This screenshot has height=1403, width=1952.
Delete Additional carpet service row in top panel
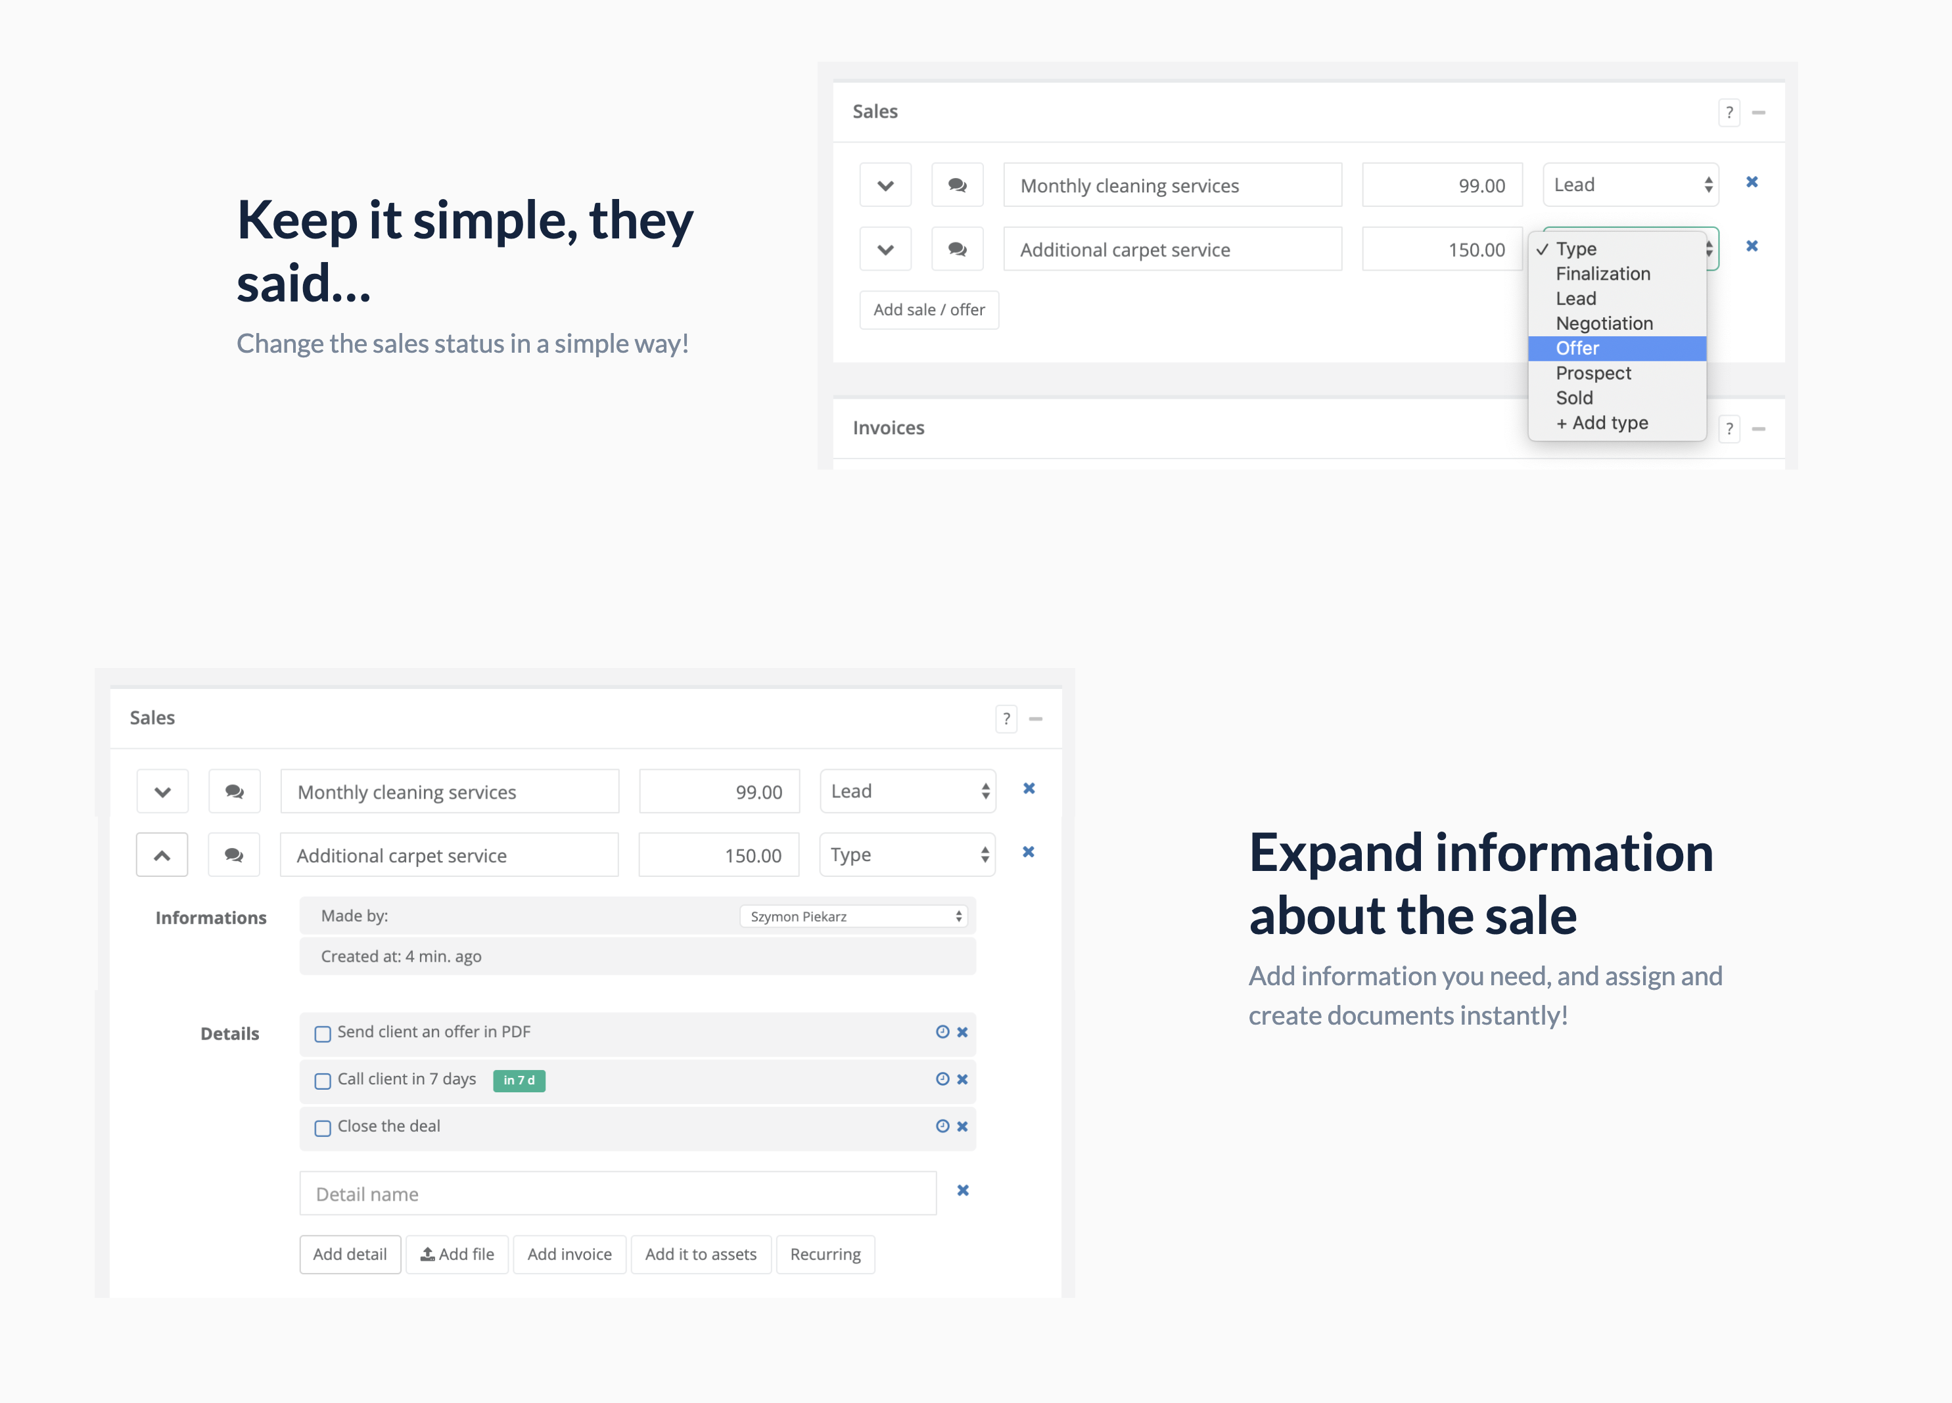(1752, 247)
